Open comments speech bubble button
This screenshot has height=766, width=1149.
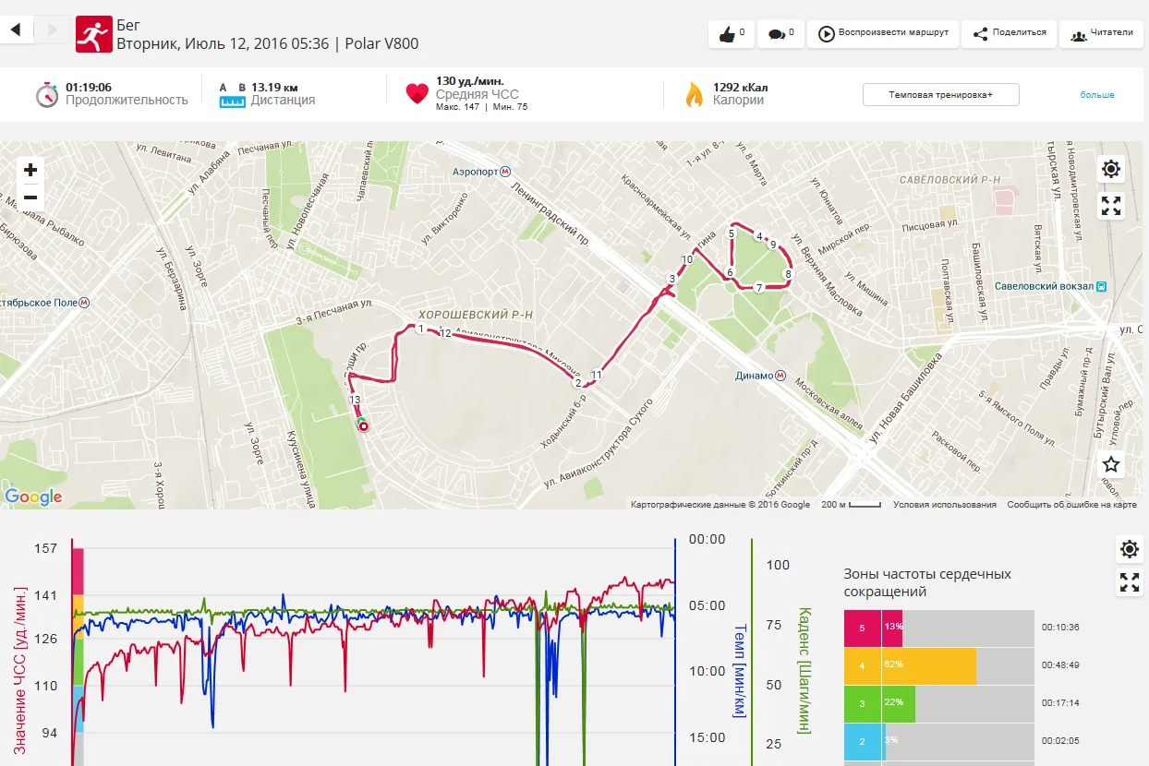pos(781,34)
